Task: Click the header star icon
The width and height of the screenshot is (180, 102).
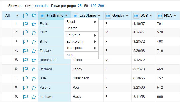Action: click(34, 15)
